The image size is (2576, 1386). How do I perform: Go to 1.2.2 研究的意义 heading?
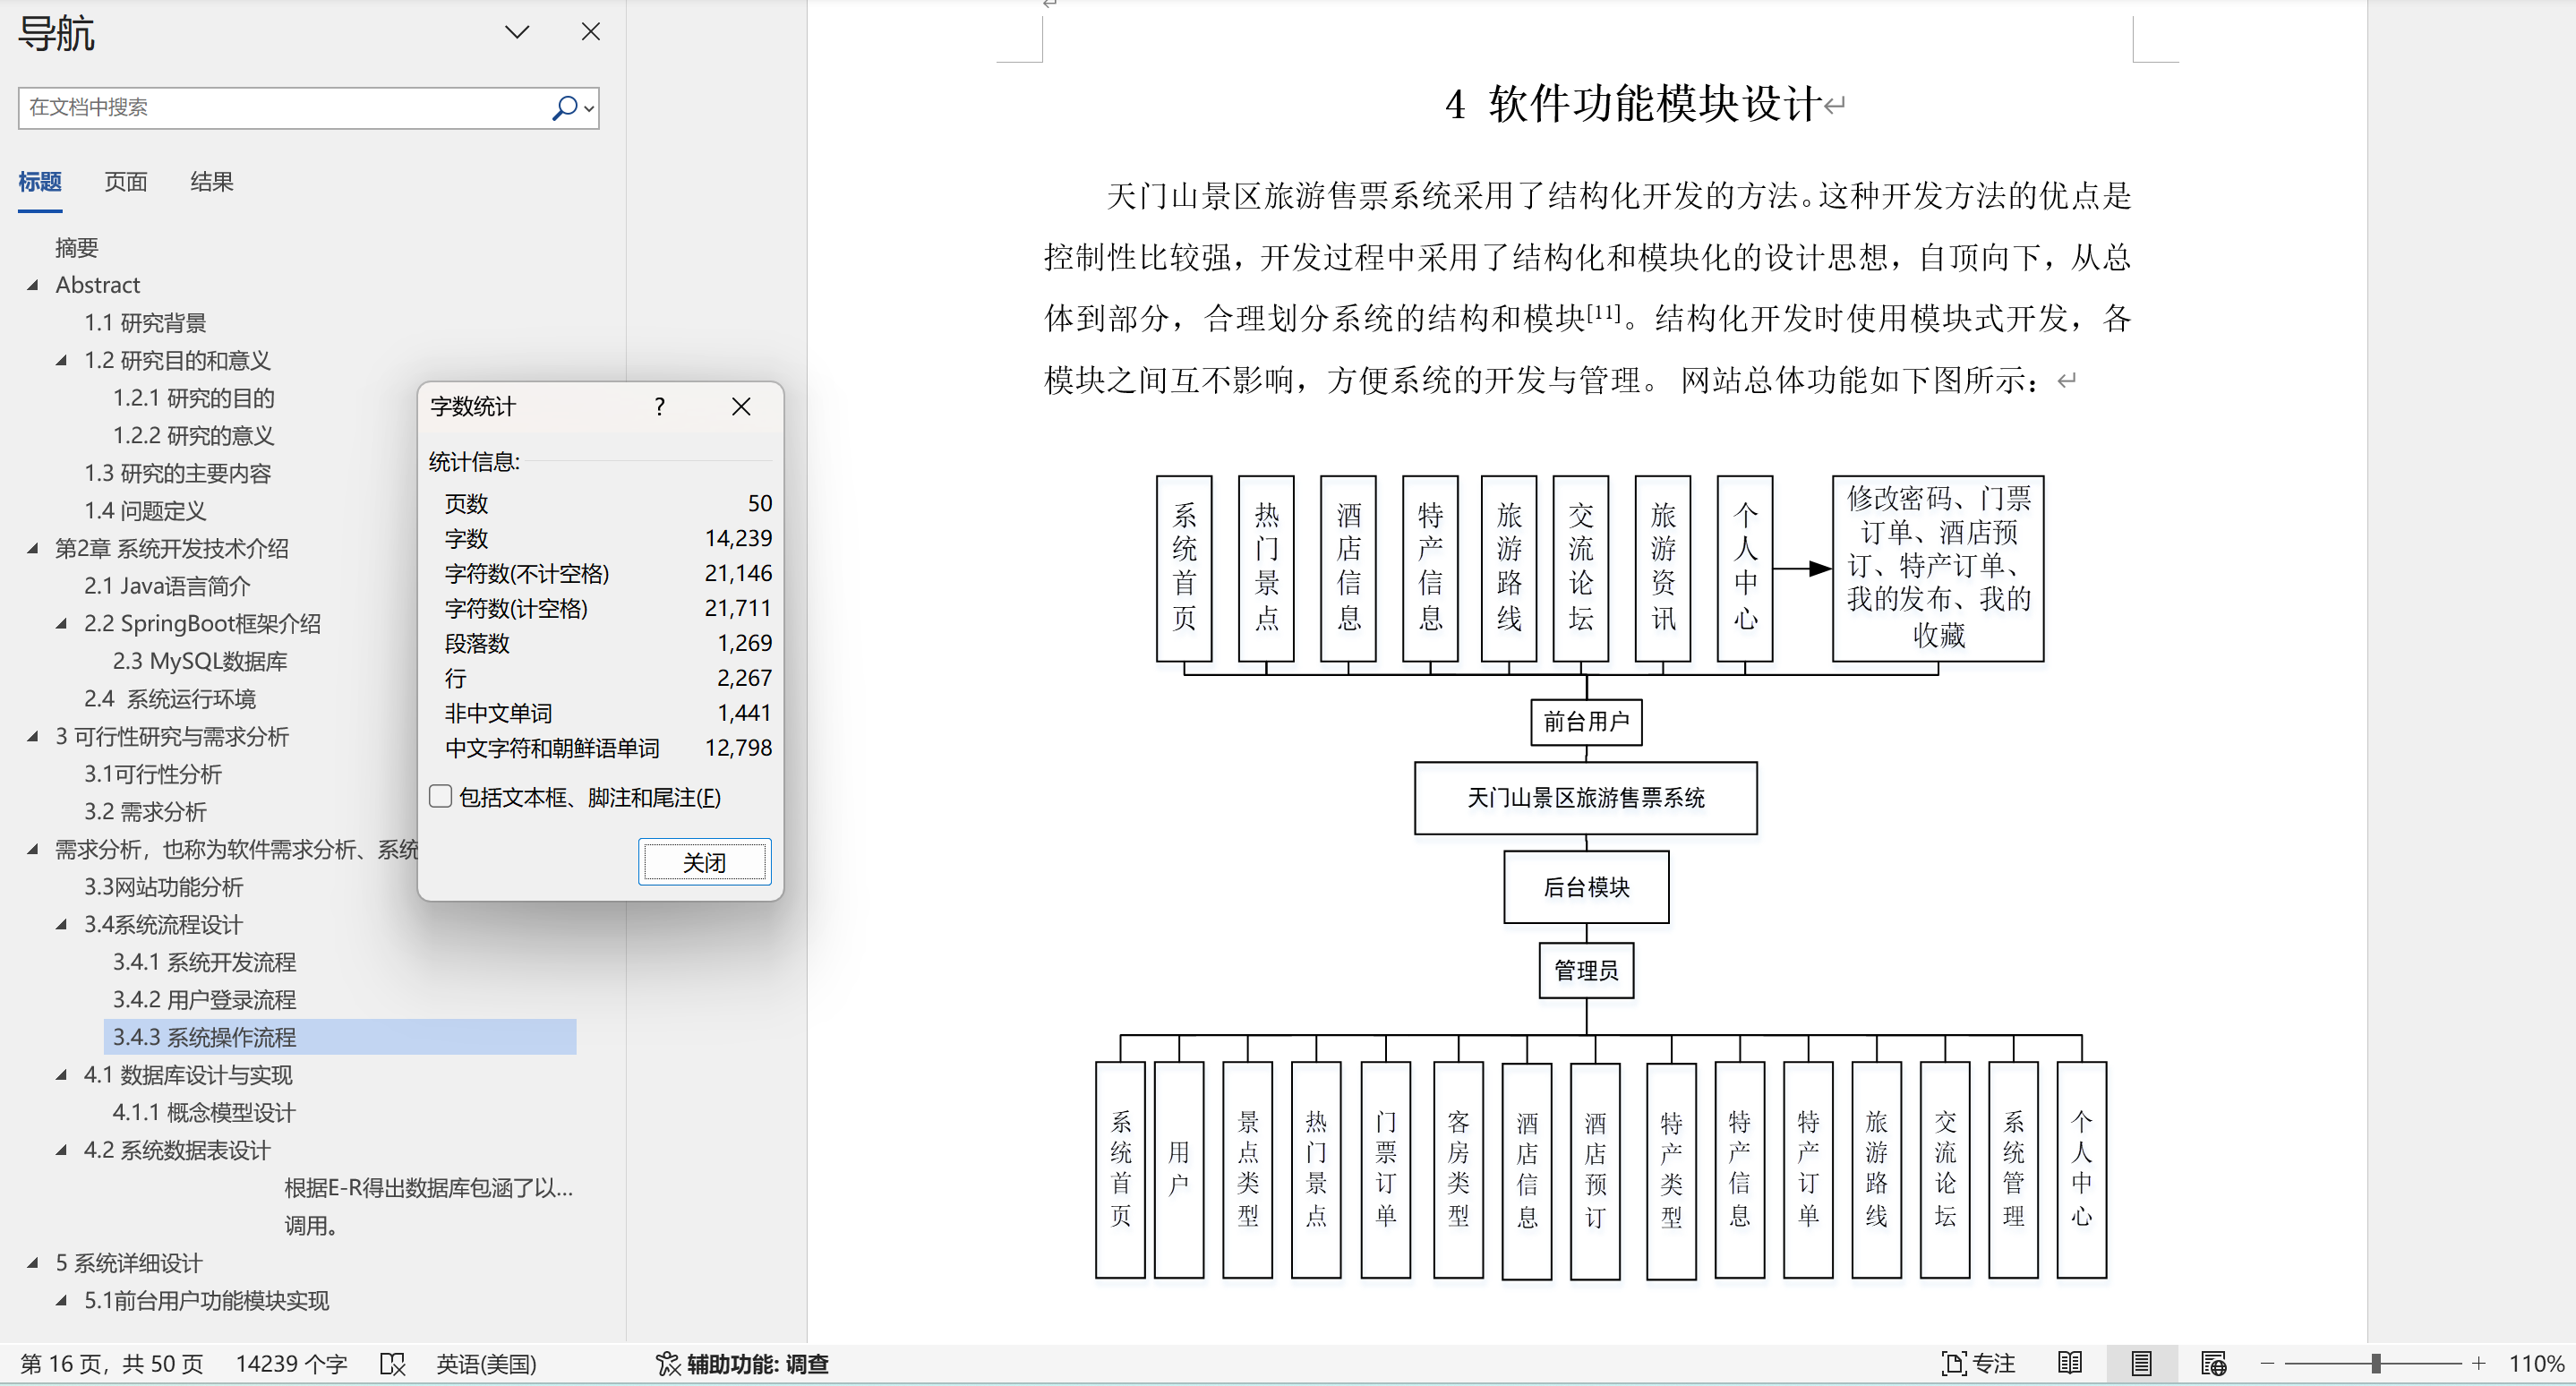click(x=194, y=435)
